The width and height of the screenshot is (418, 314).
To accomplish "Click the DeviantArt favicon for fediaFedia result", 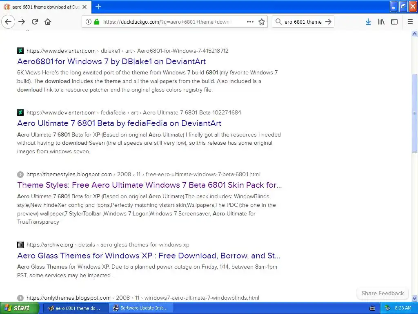I will (20, 112).
